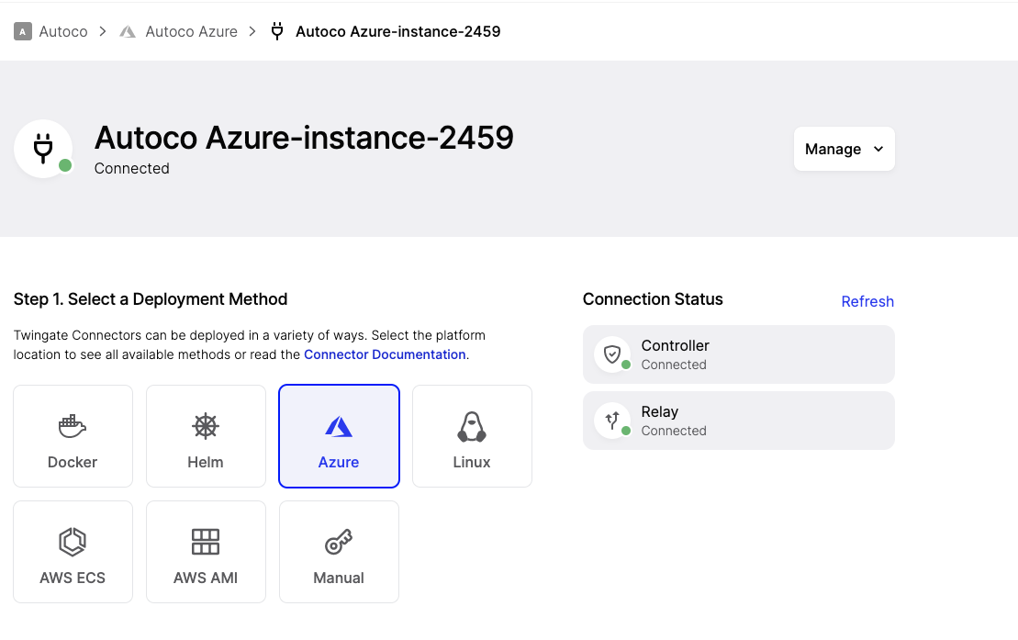Pick the AWS AMI grid icon
The height and width of the screenshot is (640, 1018).
click(206, 542)
